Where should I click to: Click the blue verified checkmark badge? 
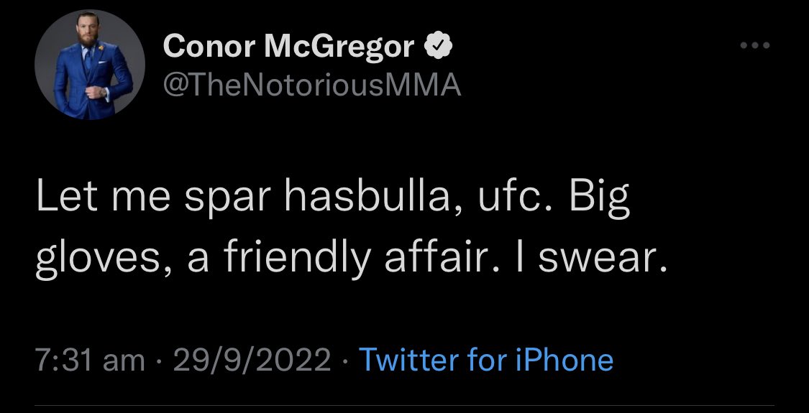[x=438, y=47]
